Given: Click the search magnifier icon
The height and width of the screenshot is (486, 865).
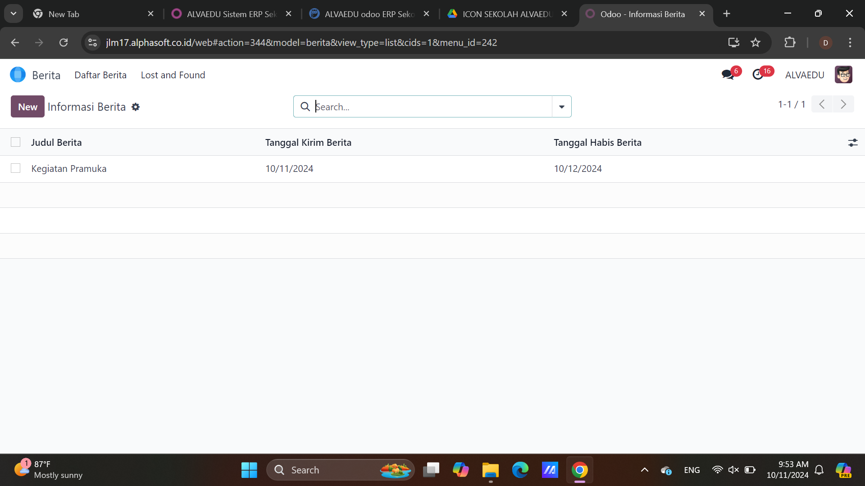Looking at the screenshot, I should (305, 107).
